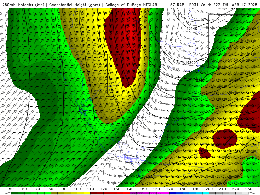Click the 220 value on the colorbar scale
The width and height of the screenshot is (260, 195).
tap(235, 189)
